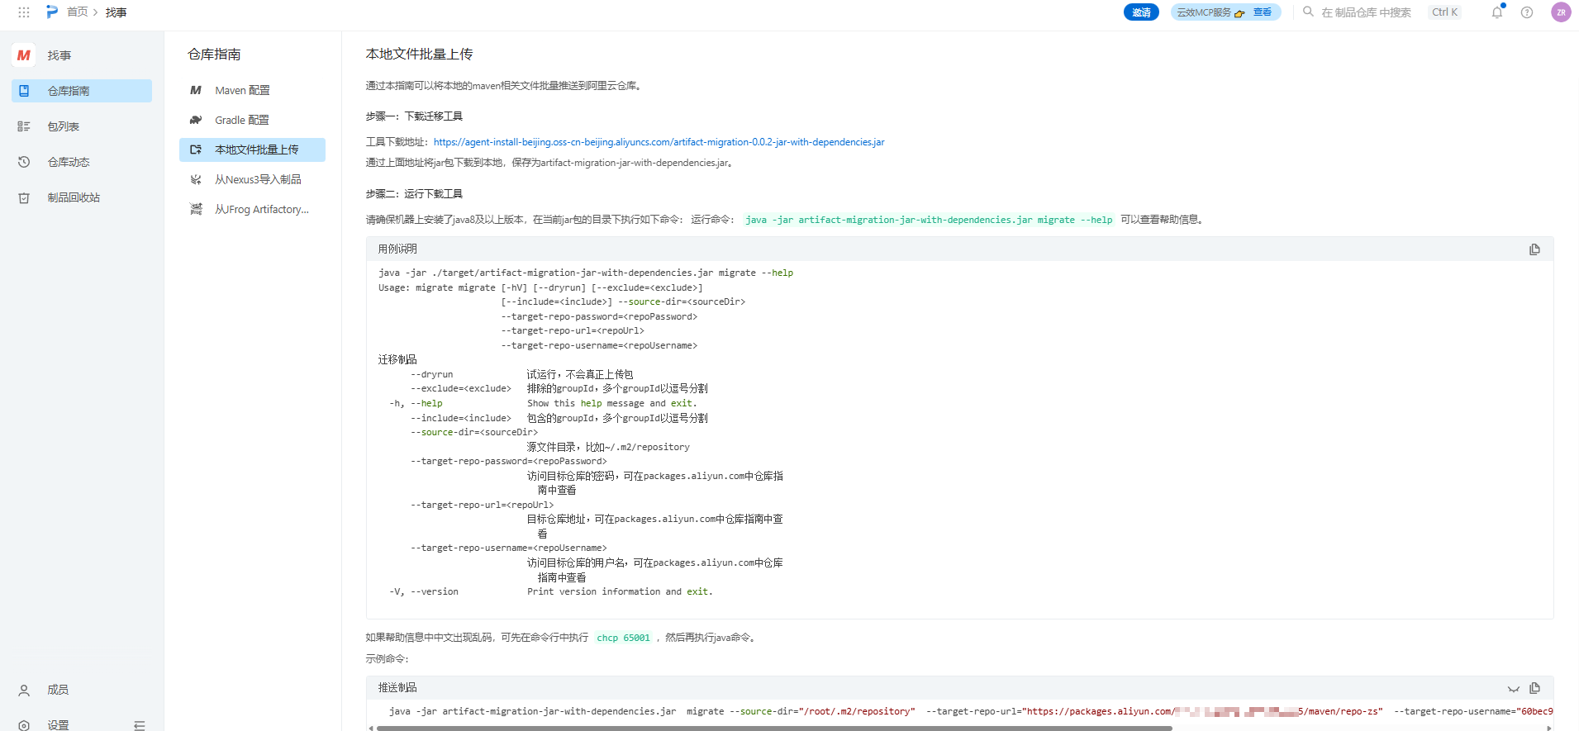Click the Ctrl K shortcut badge
The image size is (1579, 731).
[1444, 12]
